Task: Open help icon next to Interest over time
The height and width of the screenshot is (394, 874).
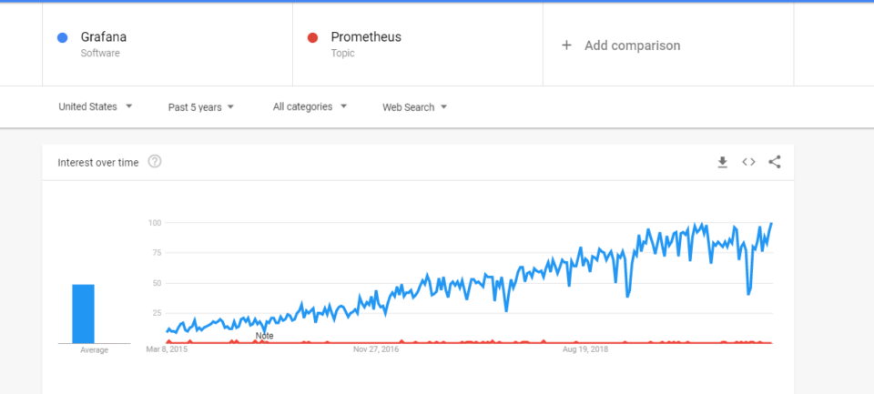Action: coord(155,162)
